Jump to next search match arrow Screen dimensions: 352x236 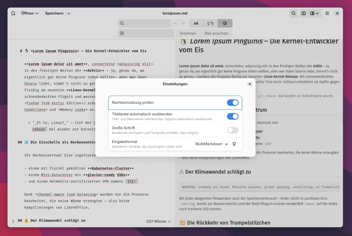[x=183, y=23]
